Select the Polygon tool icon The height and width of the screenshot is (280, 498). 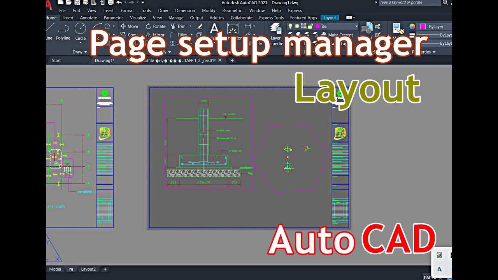107,26
